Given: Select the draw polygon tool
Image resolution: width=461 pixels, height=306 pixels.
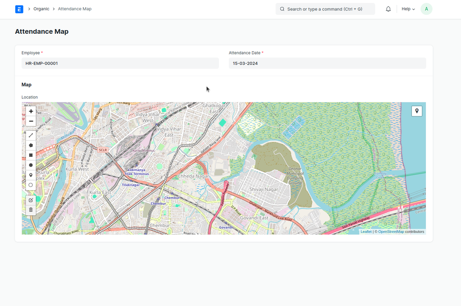Looking at the screenshot, I should click(31, 145).
